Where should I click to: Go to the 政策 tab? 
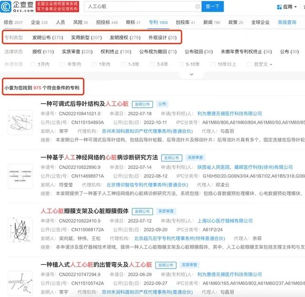[x=236, y=22]
